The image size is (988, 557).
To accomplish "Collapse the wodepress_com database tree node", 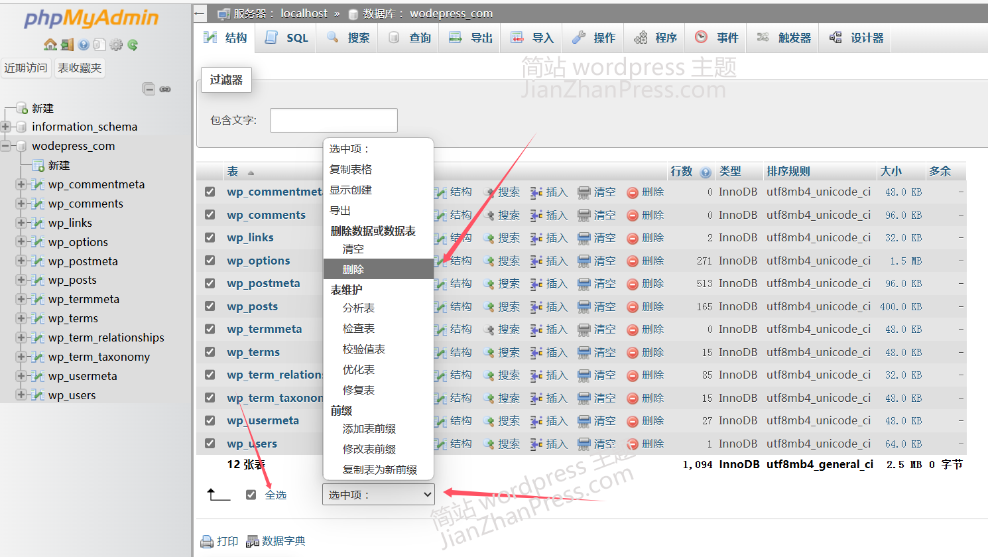I will 6,146.
